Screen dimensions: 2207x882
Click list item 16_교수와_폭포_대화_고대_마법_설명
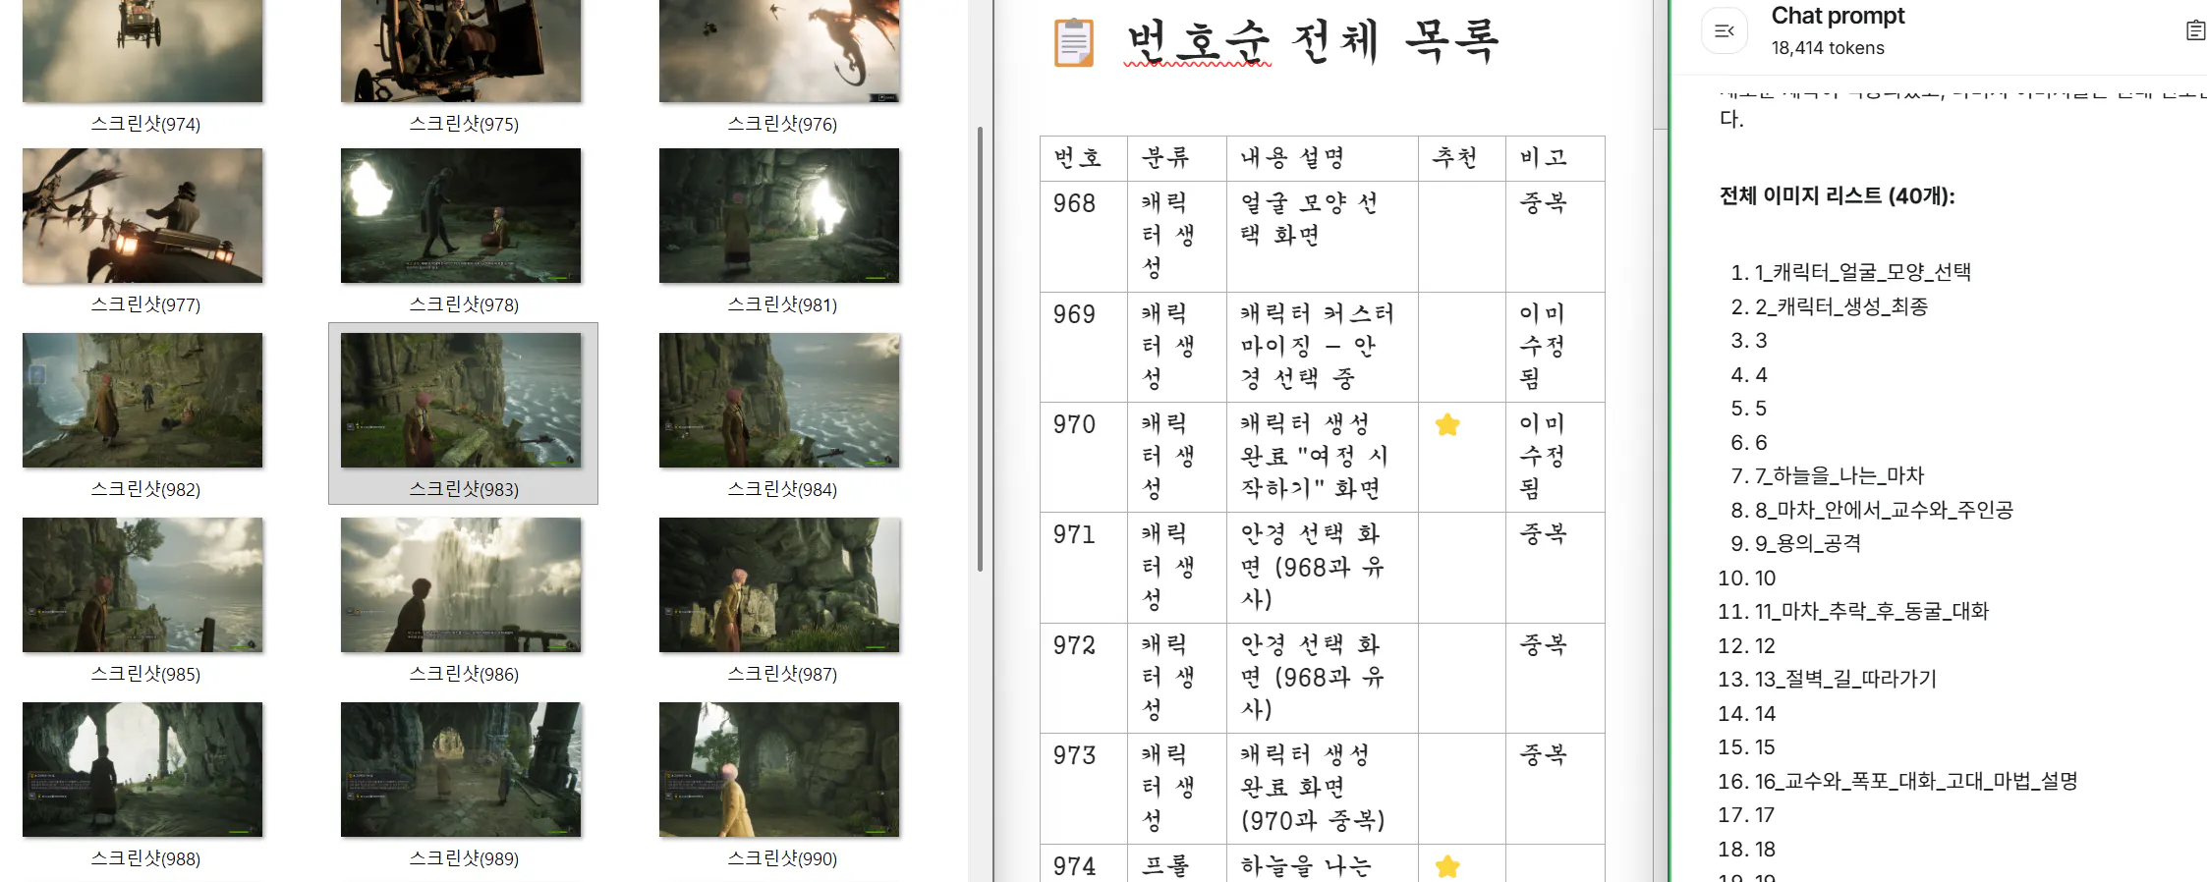pyautogui.click(x=1916, y=781)
